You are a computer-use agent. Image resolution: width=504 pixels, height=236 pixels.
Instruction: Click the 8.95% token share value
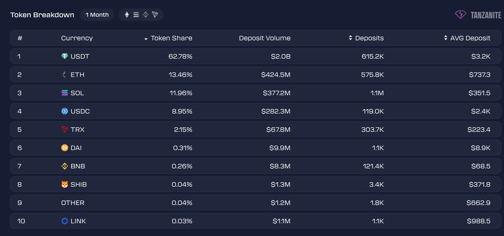(x=181, y=111)
